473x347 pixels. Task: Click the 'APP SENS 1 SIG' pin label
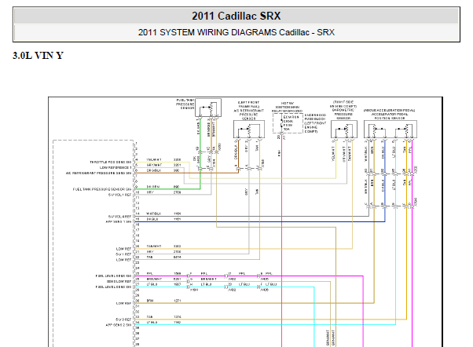[x=119, y=222]
